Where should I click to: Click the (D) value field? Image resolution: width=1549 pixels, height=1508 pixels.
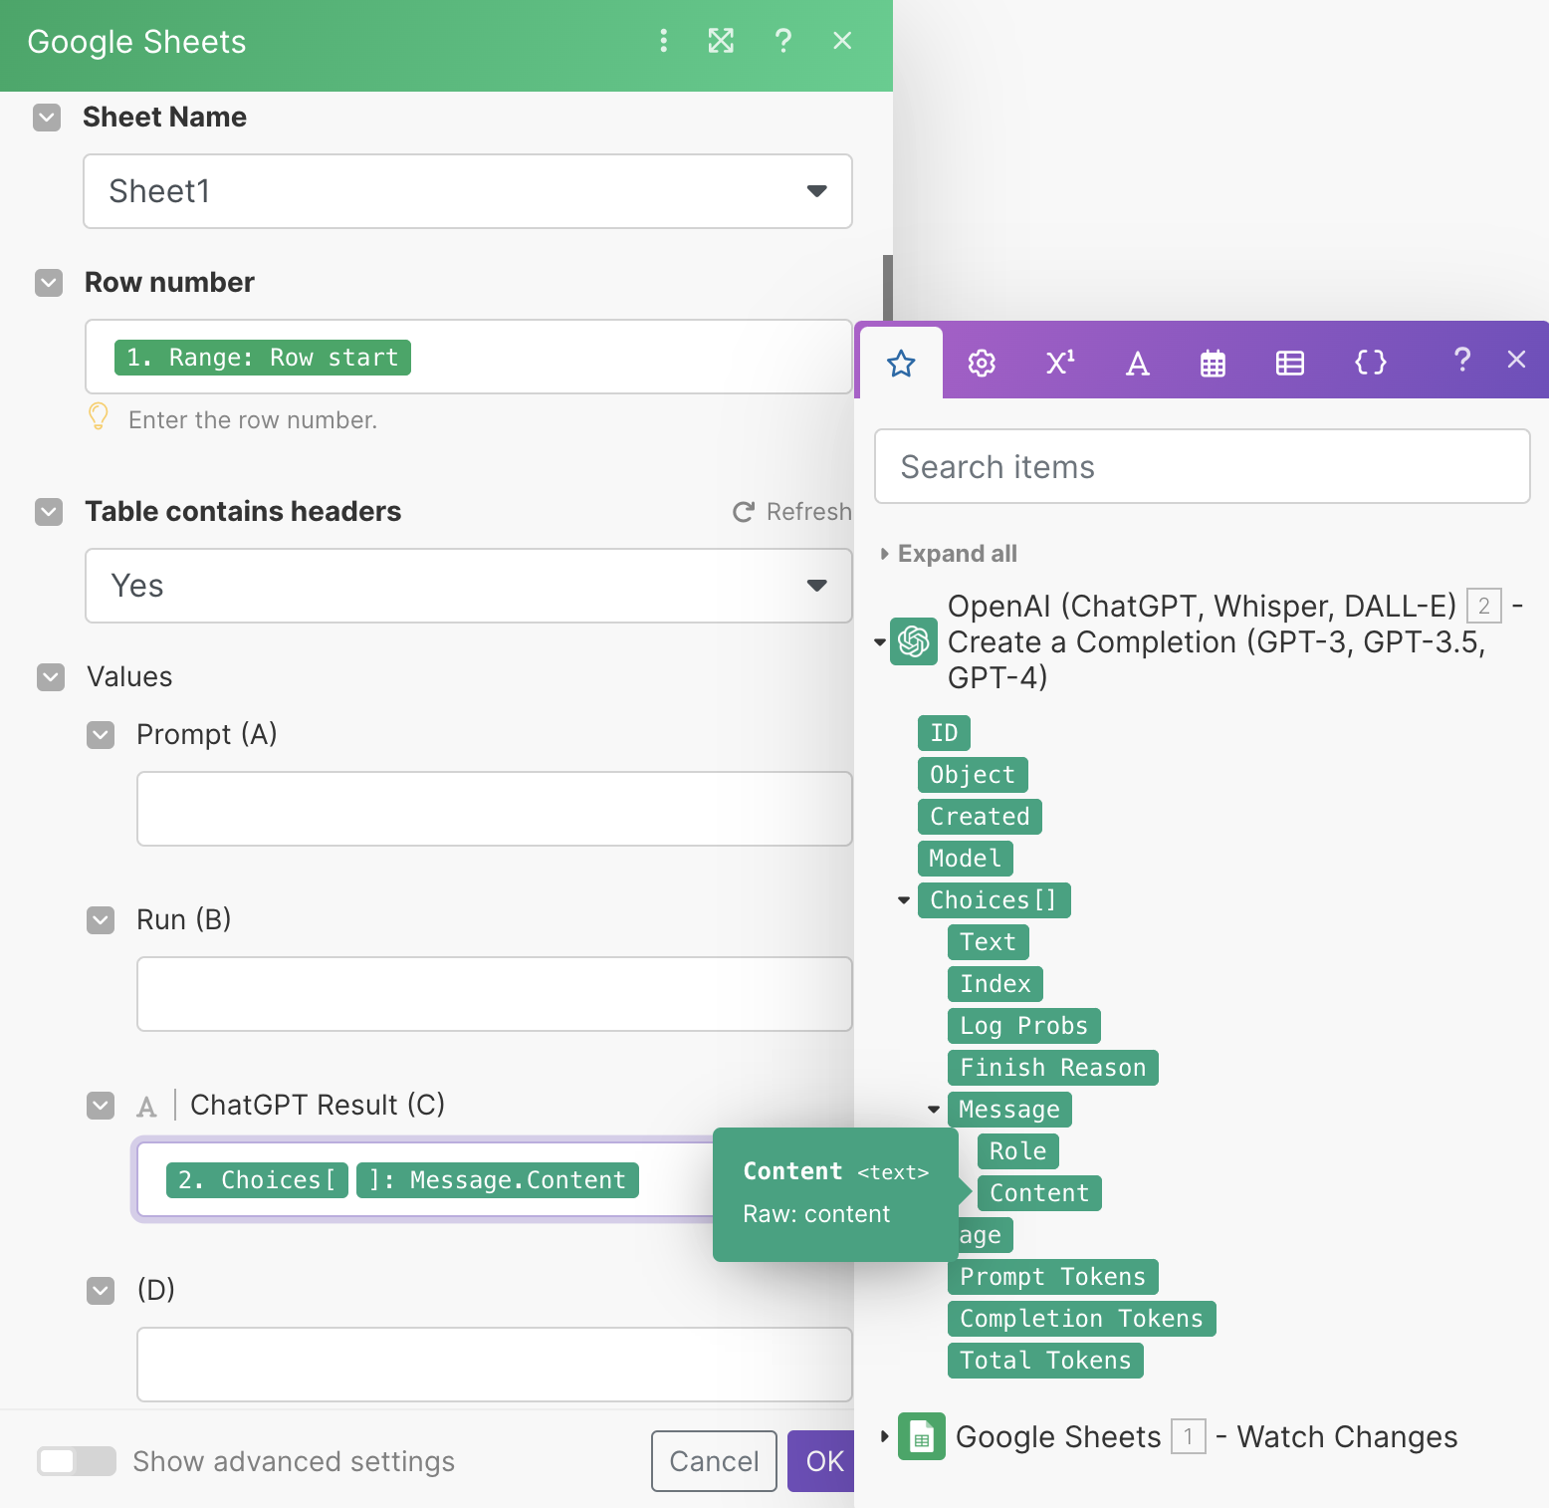coord(495,1365)
